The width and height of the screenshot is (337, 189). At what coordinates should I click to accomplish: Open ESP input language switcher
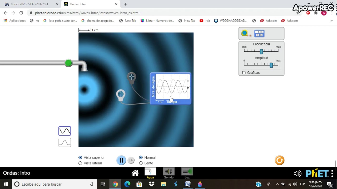tap(303, 184)
